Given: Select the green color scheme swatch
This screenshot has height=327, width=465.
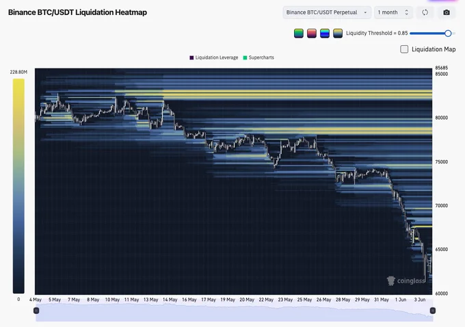Looking at the screenshot, I should point(299,34).
